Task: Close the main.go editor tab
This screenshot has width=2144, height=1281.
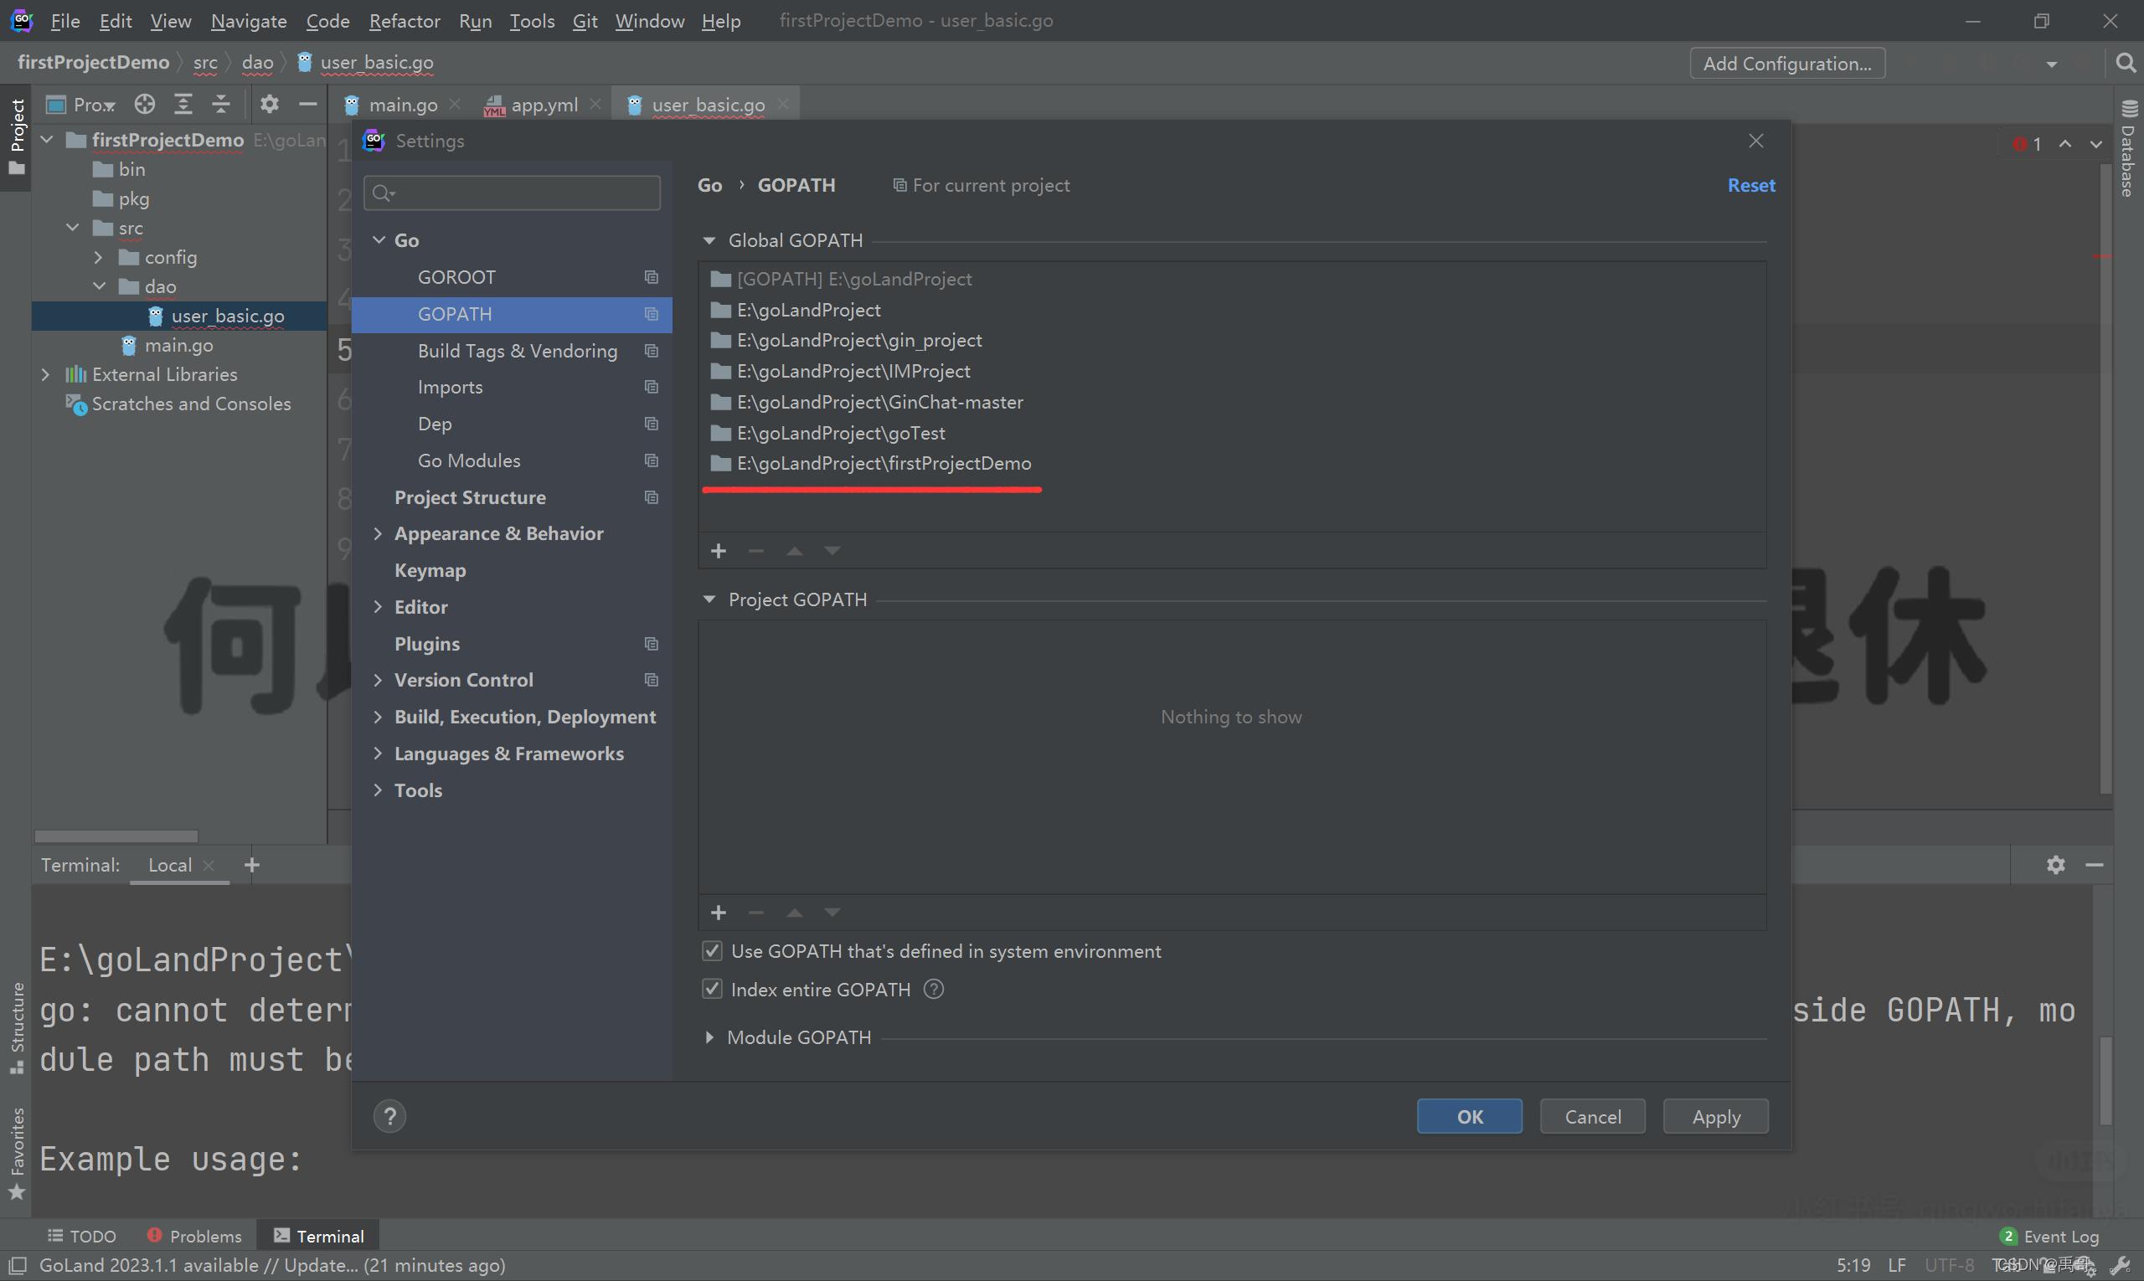Action: tap(455, 105)
